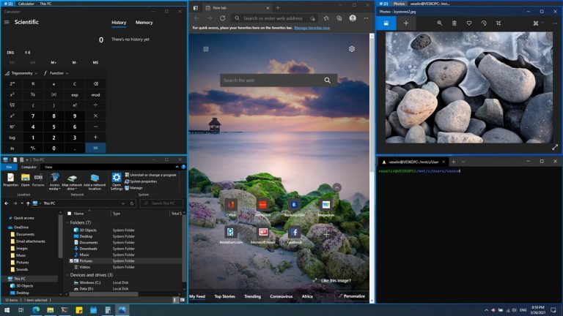The width and height of the screenshot is (563, 316).
Task: Click Properties in the File Explorer ribbon
Action: point(10,180)
